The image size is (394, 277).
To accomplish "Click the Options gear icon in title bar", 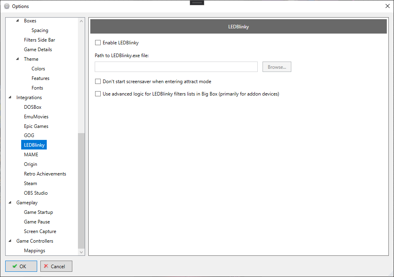I will point(7,6).
